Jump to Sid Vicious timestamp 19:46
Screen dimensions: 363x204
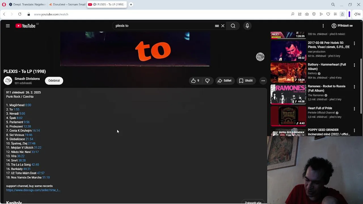[x=29, y=135]
